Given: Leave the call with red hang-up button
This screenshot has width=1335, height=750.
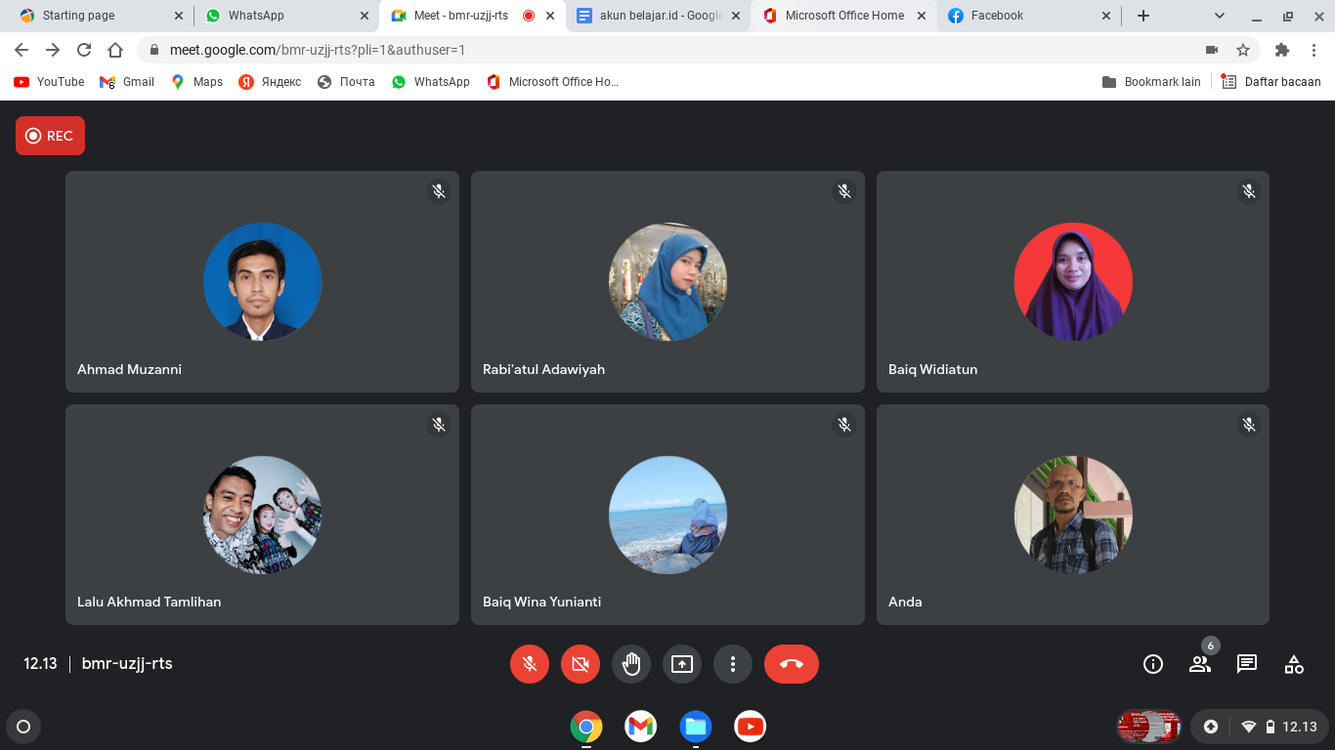Looking at the screenshot, I should coord(791,664).
